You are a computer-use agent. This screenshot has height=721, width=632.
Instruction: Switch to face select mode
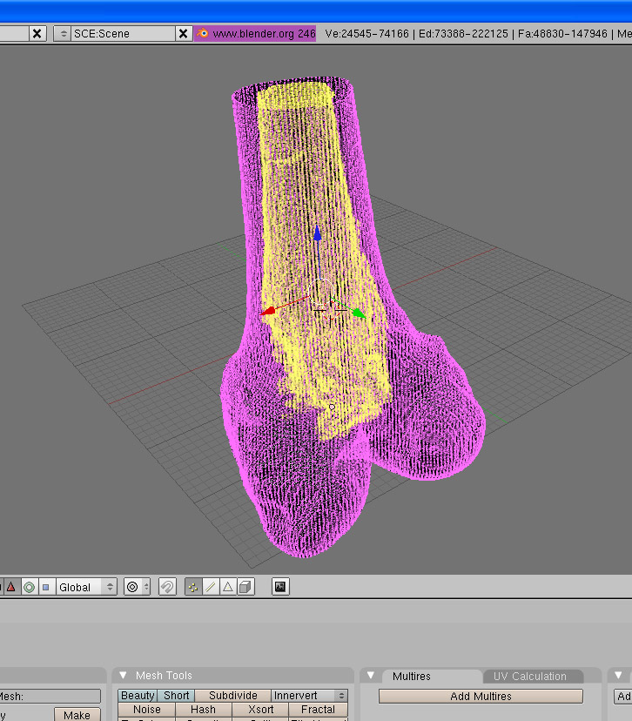[228, 587]
